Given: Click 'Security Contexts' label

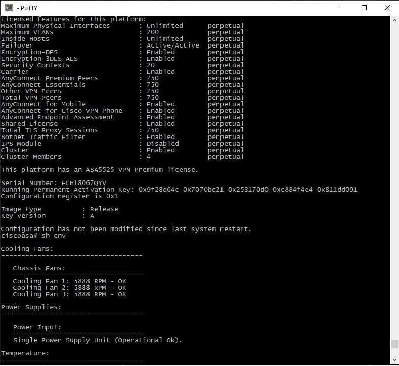Looking at the screenshot, I should pos(35,65).
